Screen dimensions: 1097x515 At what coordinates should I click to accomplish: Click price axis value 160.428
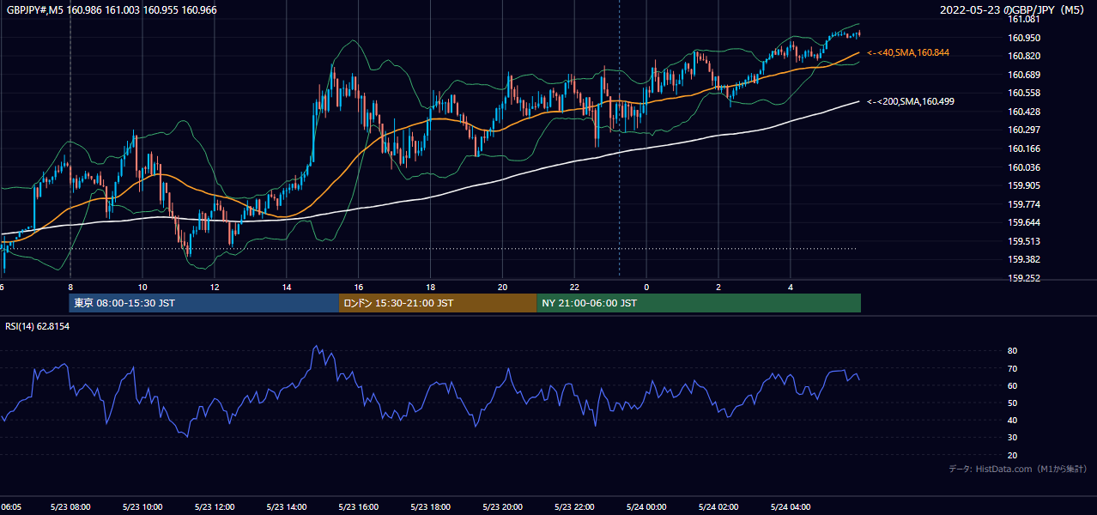pyautogui.click(x=1024, y=112)
